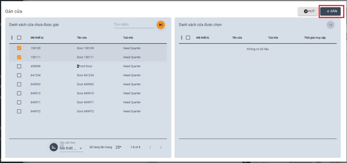Click the GÁN assign button
The image size is (347, 163).
(x=330, y=11)
